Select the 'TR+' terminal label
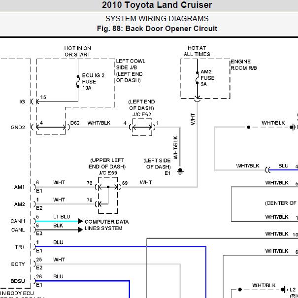This screenshot has width=298, height=298. pos(20,247)
